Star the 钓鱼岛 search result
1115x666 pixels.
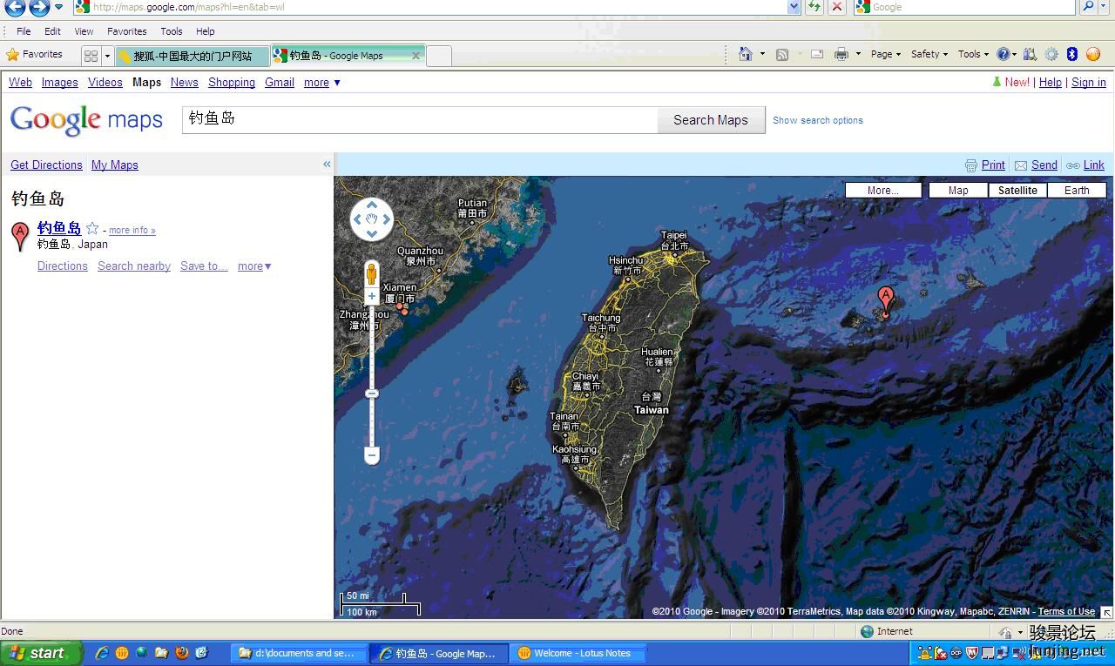click(92, 229)
